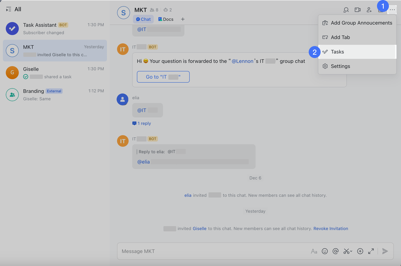The height and width of the screenshot is (266, 401).
Task: Switch to the Docs tab
Action: pyautogui.click(x=166, y=19)
